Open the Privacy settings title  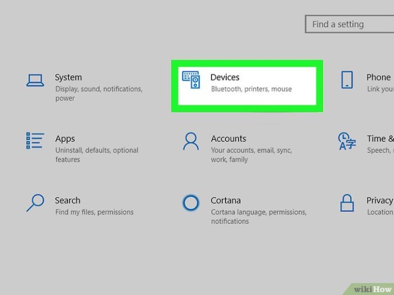380,201
